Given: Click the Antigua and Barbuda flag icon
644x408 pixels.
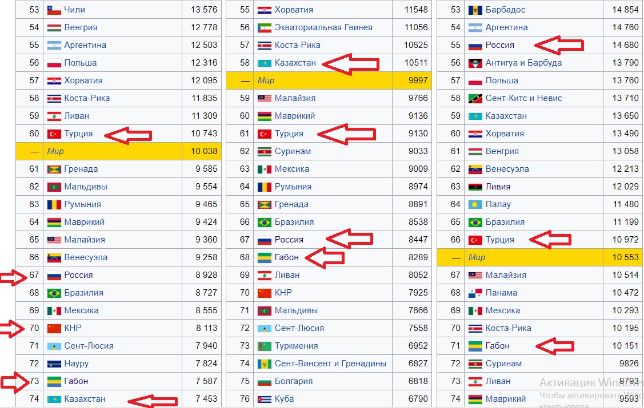Looking at the screenshot, I should click(475, 63).
